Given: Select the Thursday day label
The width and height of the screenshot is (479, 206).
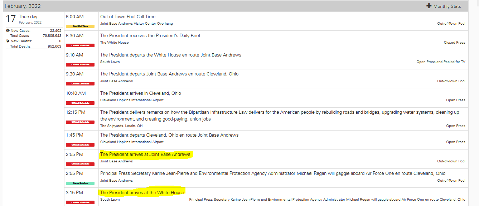Looking at the screenshot, I should click(28, 17).
